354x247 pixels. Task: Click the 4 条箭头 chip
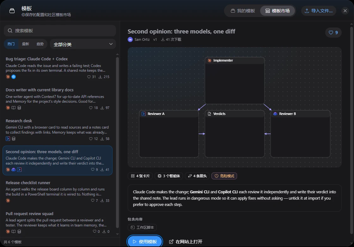pyautogui.click(x=197, y=176)
